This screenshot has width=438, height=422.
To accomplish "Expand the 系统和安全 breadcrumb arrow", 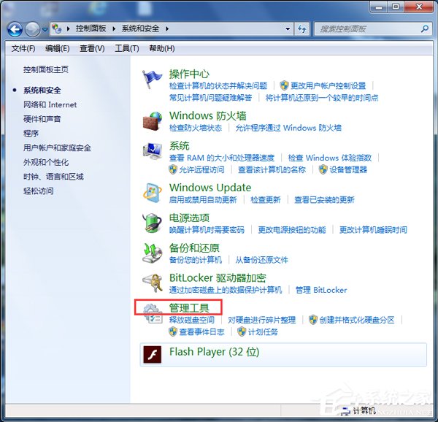I will point(167,29).
